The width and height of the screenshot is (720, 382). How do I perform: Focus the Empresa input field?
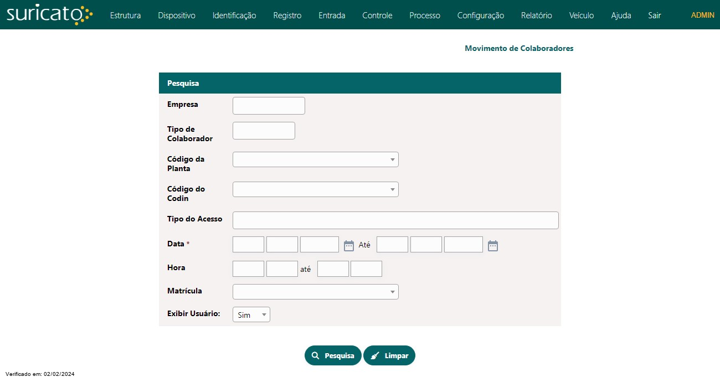[x=269, y=106]
